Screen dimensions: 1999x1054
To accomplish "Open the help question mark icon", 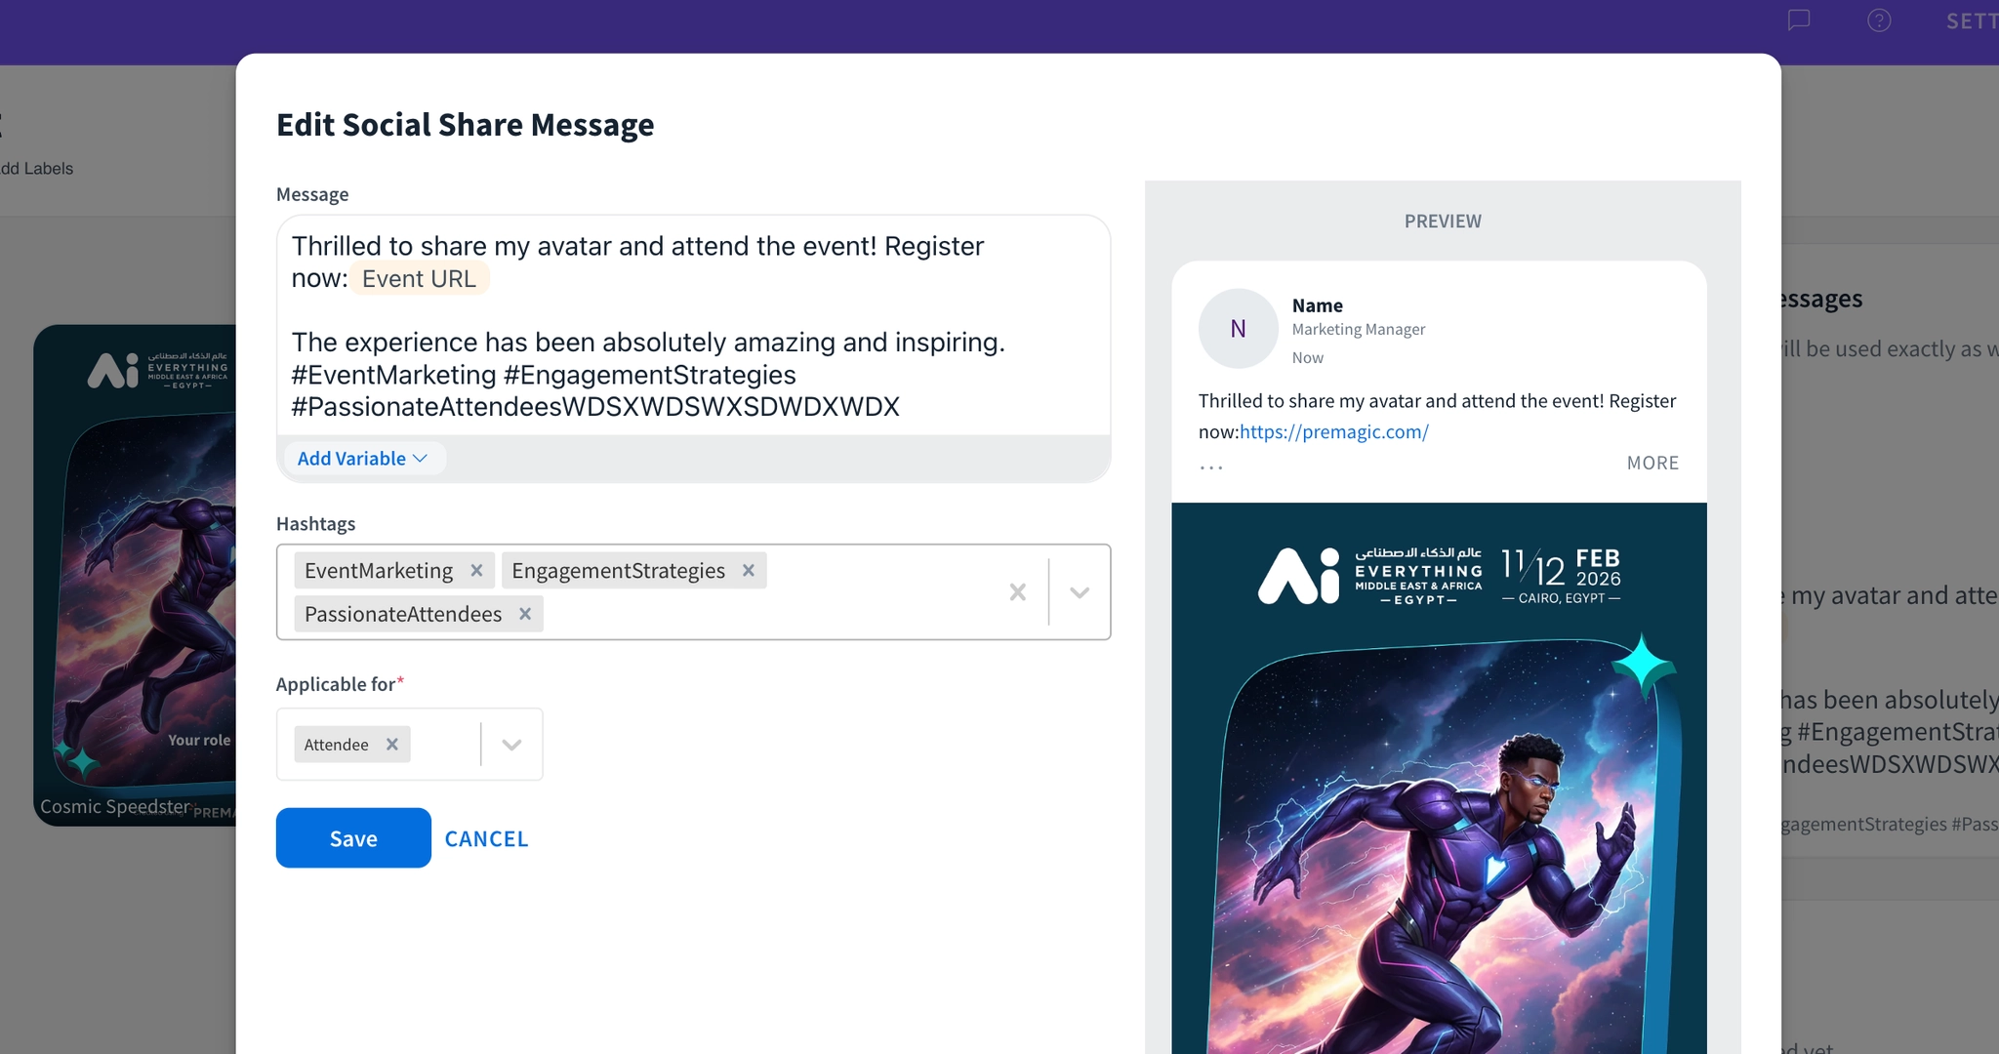I will pos(1879,20).
